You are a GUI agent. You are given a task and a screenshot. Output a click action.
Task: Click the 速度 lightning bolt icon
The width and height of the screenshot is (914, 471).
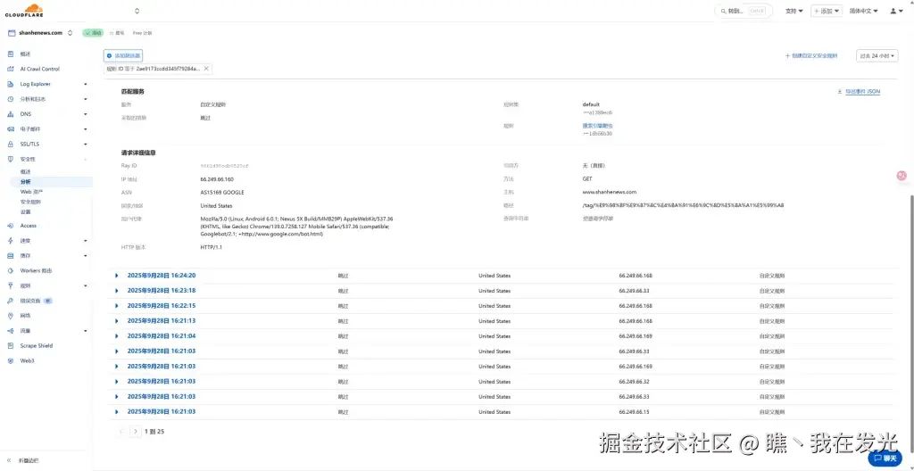click(x=11, y=241)
